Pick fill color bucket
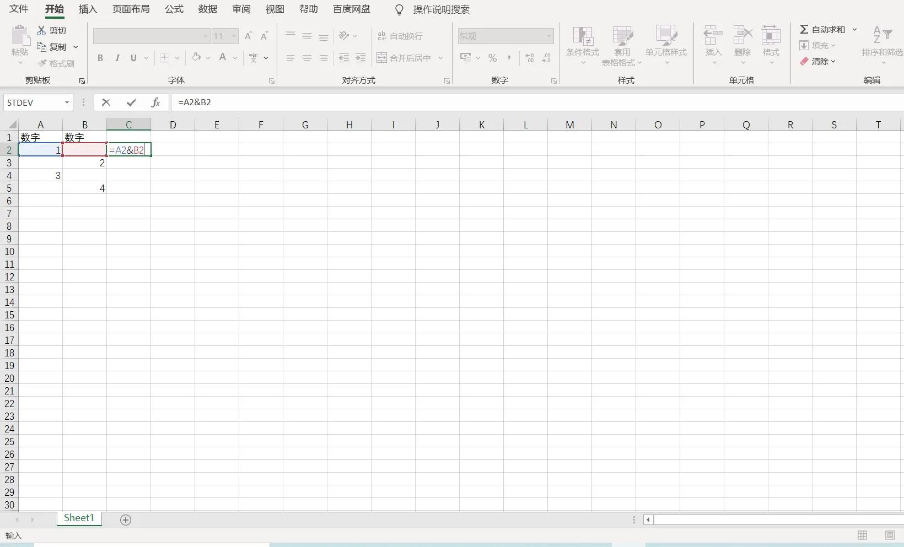904x547 pixels. [196, 57]
